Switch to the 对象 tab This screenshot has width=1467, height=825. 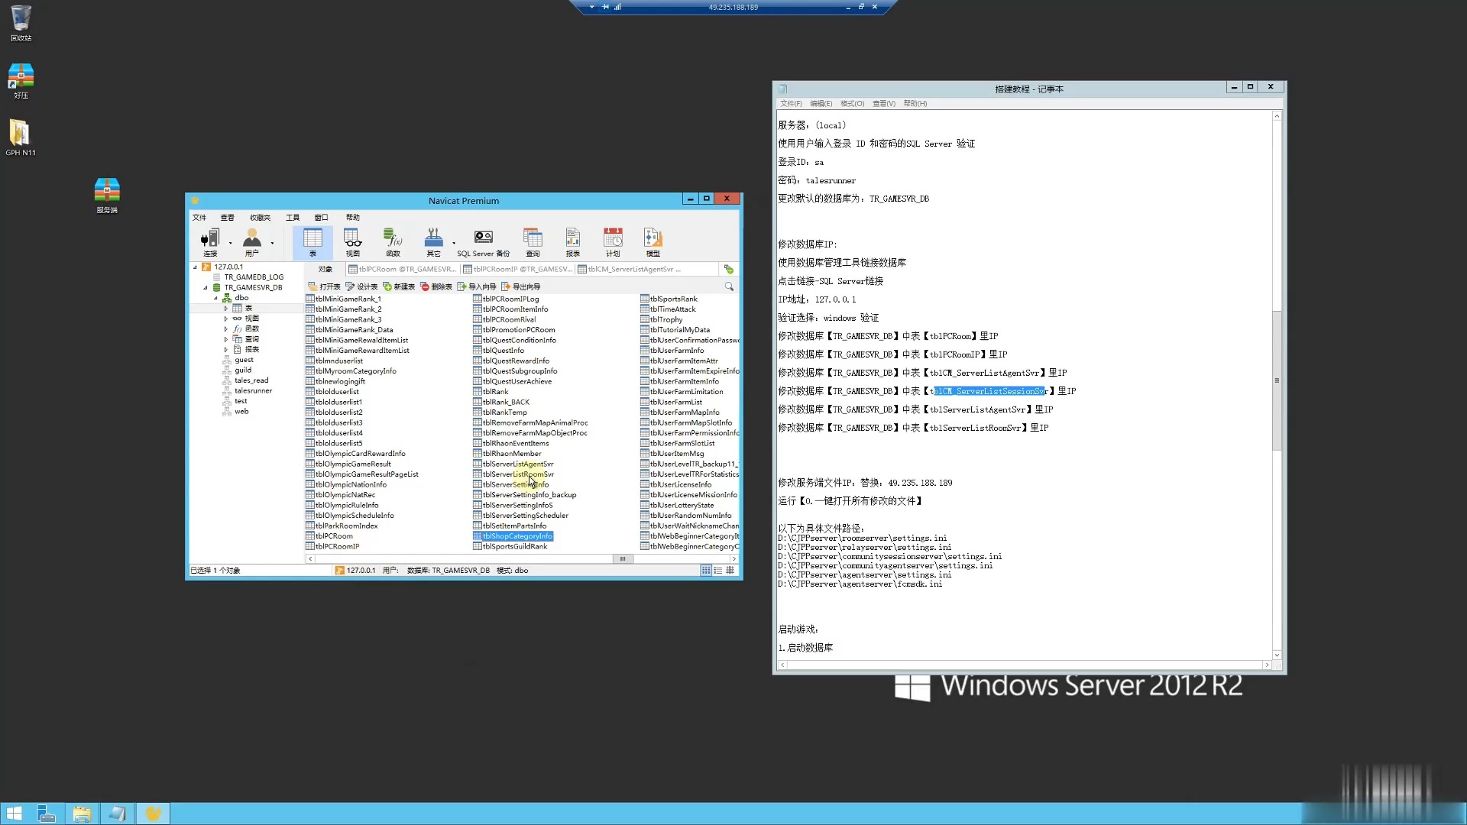point(325,269)
